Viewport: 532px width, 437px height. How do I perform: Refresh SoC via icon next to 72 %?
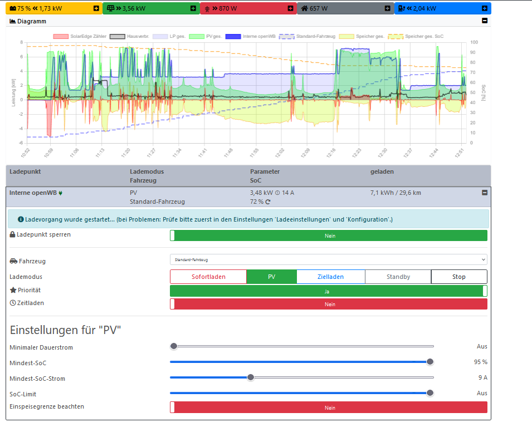[x=268, y=202]
